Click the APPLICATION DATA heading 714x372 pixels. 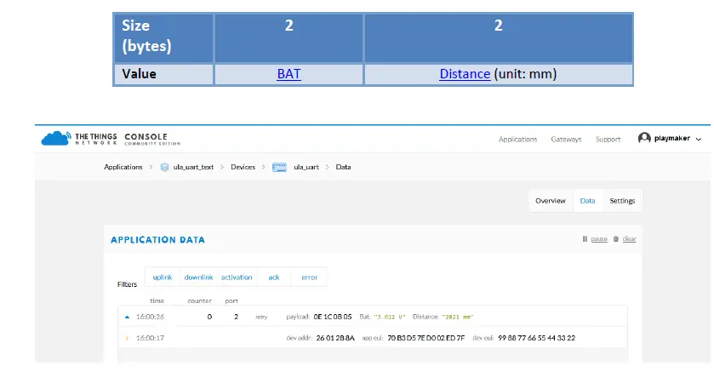pyautogui.click(x=157, y=240)
